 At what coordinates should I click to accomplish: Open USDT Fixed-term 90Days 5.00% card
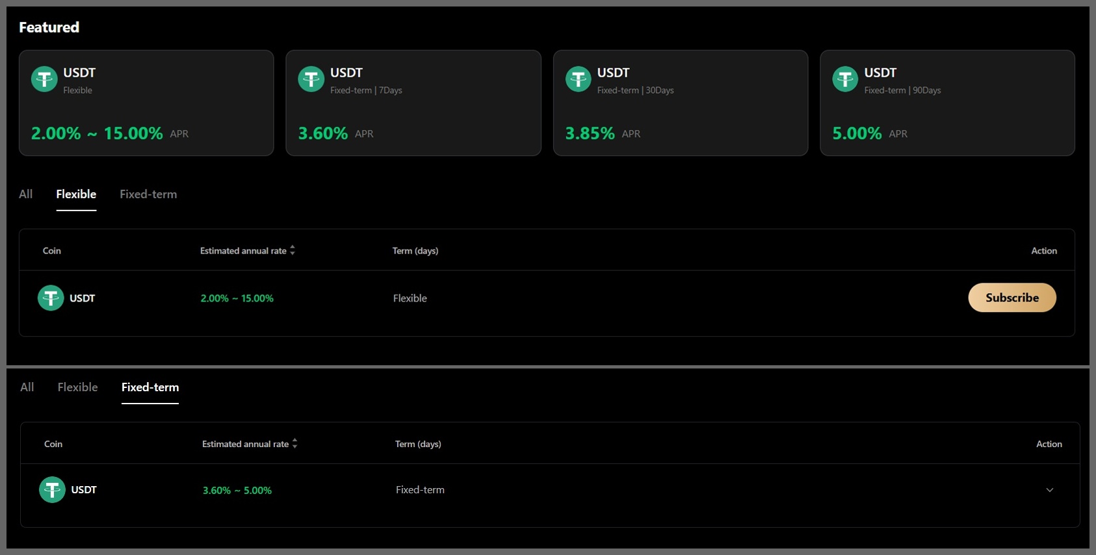(x=948, y=103)
